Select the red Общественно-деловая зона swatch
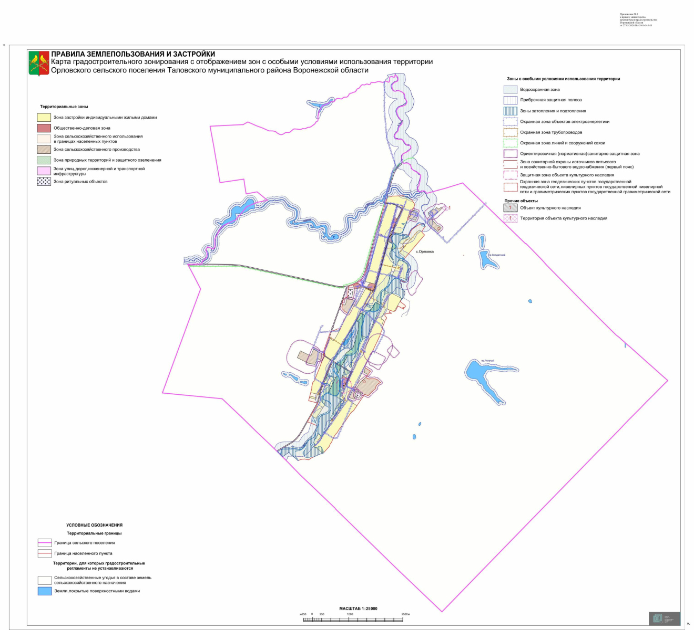 pyautogui.click(x=44, y=128)
